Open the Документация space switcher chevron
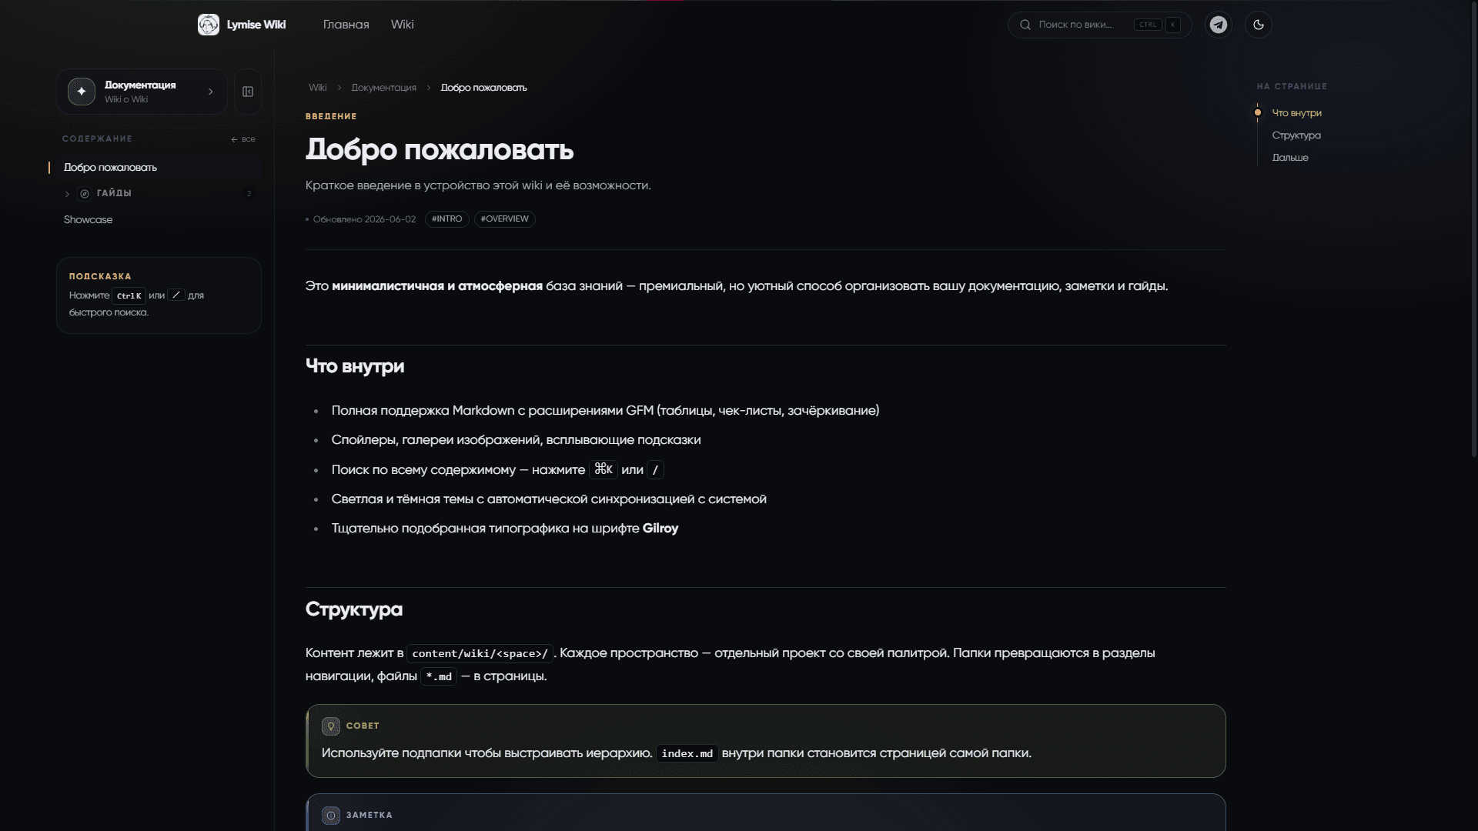This screenshot has width=1478, height=831. click(x=211, y=92)
